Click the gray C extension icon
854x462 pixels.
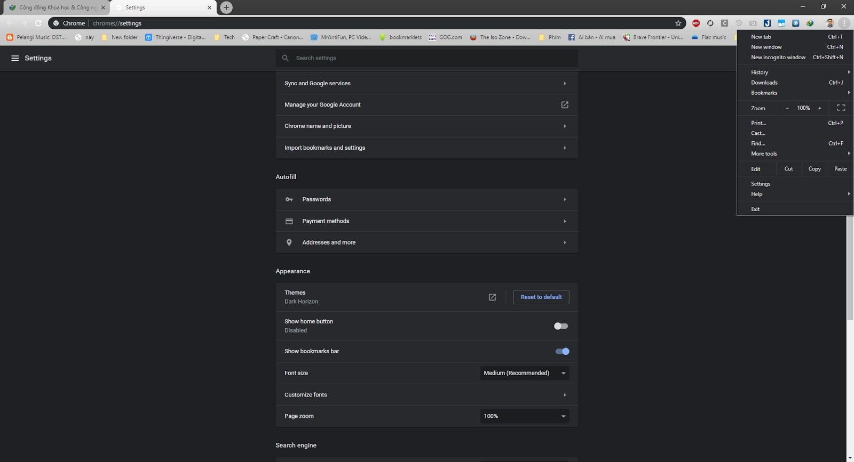tap(724, 23)
